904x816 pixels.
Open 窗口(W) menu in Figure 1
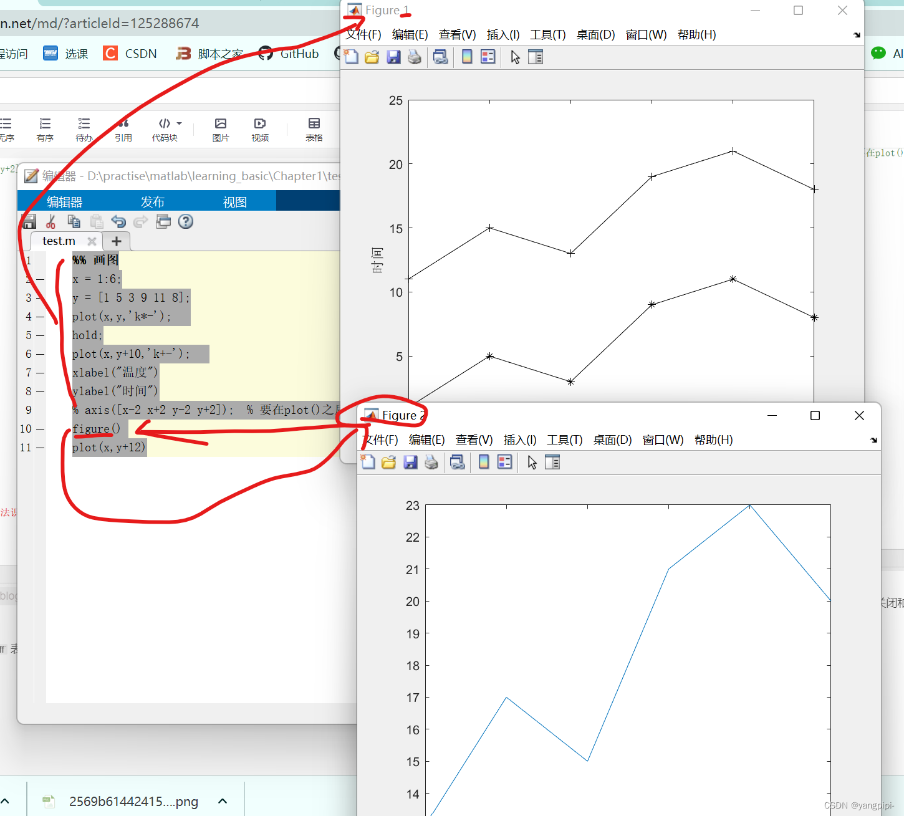click(x=647, y=35)
